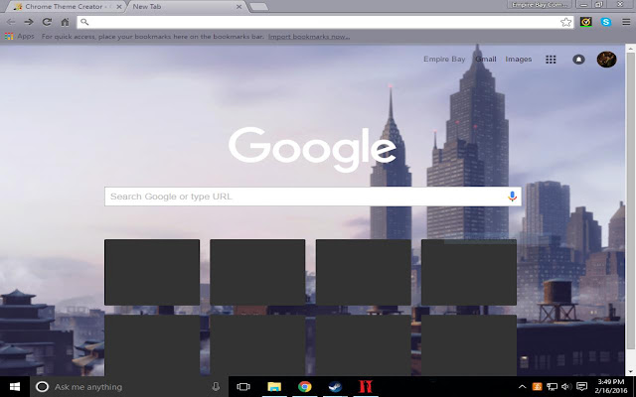
Task: Open the Google account avatar
Action: [x=606, y=60]
